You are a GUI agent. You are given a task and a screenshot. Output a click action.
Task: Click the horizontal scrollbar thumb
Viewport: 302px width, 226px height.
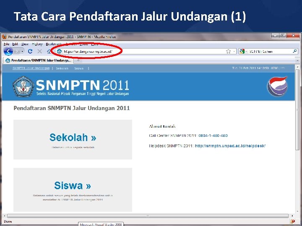click(x=148, y=216)
